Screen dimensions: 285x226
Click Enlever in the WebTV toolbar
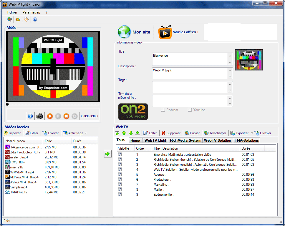click(x=263, y=133)
